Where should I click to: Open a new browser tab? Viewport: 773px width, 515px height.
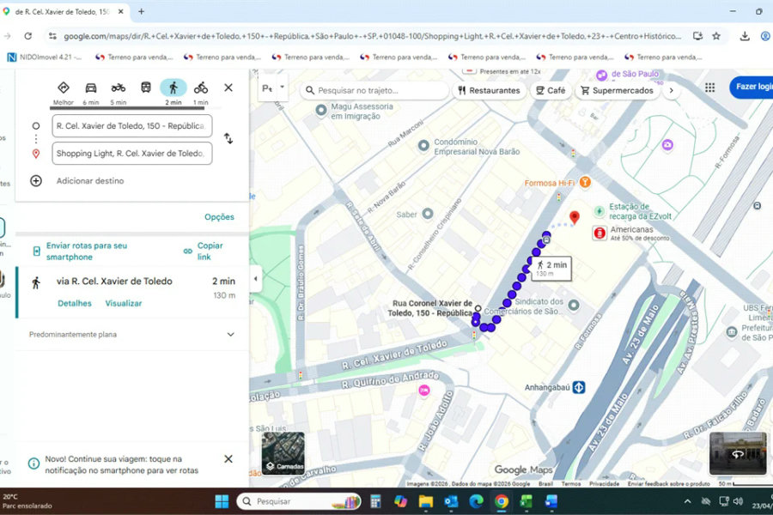(141, 11)
